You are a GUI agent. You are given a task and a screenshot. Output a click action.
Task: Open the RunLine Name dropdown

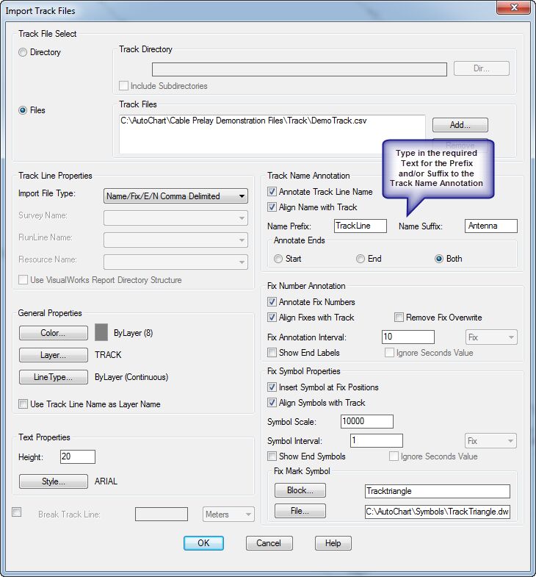click(x=175, y=240)
